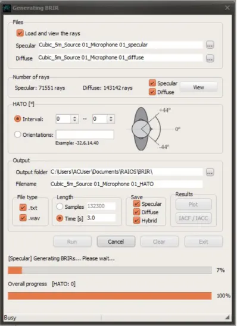Browse for the Diffuse rays file
Viewport: 237px width, 326px height.
tap(210, 58)
